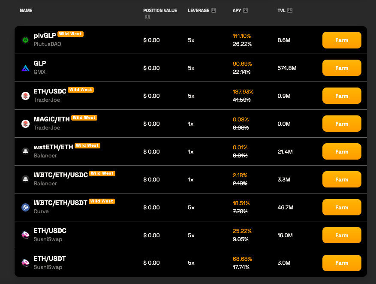The image size is (376, 284).
Task: Click the 46.7M TVL value
Action: pyautogui.click(x=286, y=208)
